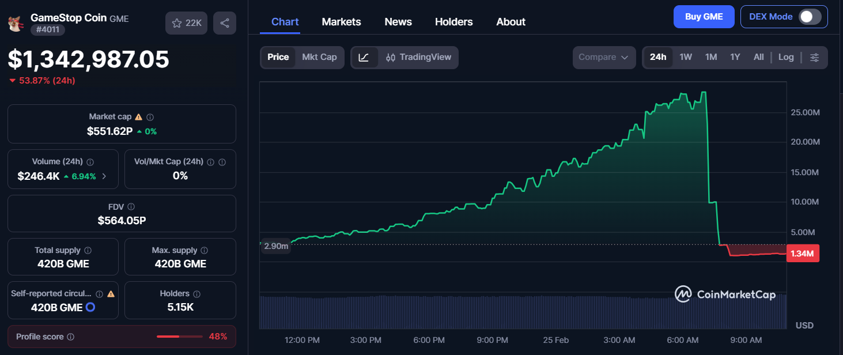Click the $246.4K volume value

(39, 176)
